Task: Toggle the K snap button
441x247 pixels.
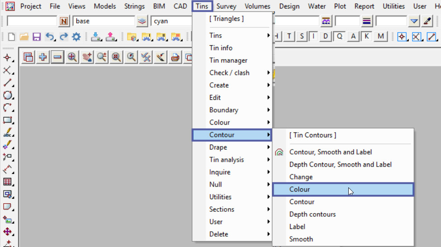Action: tap(366, 37)
